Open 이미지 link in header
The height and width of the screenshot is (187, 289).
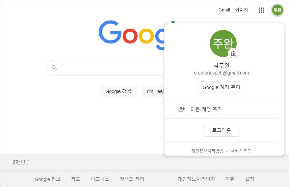coord(241,10)
